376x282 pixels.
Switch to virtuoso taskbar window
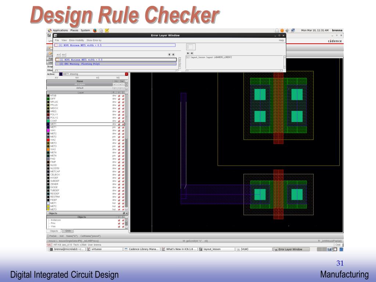(104, 249)
